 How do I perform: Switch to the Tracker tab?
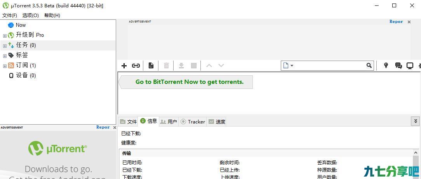[193, 122]
